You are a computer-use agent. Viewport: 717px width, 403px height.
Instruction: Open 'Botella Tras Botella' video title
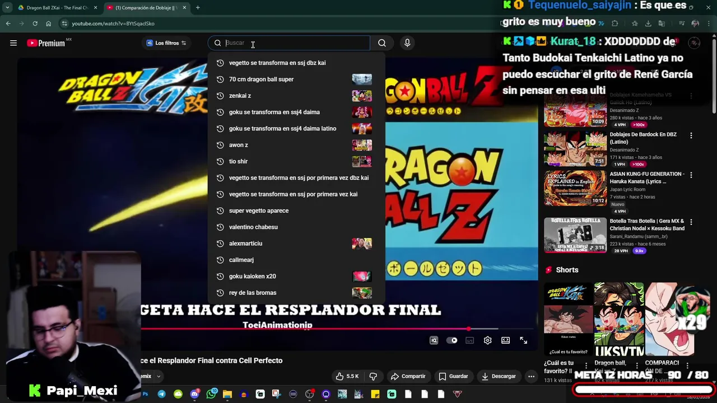[647, 224]
